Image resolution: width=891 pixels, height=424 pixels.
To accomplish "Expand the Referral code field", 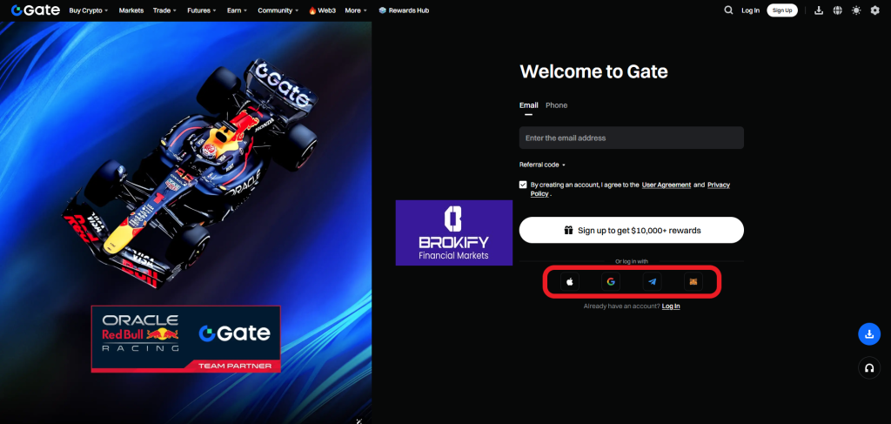I will 542,165.
